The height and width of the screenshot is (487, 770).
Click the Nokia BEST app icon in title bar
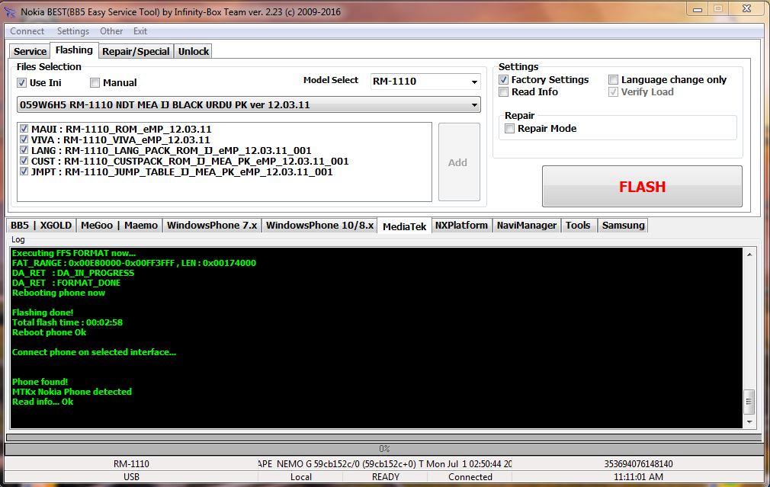(9, 11)
